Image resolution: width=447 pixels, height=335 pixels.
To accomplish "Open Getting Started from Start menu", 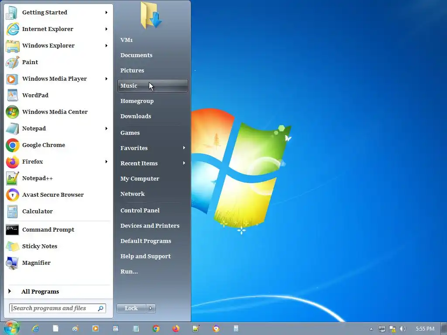I will click(58, 12).
